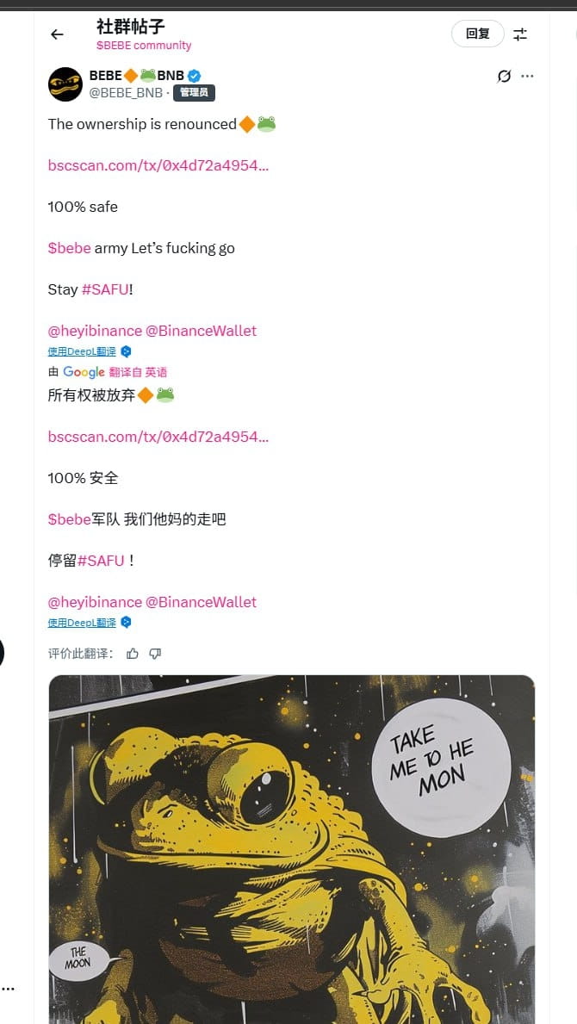Image resolution: width=577 pixels, height=1024 pixels.
Task: Open the yellow frog comic image
Action: pyautogui.click(x=292, y=849)
